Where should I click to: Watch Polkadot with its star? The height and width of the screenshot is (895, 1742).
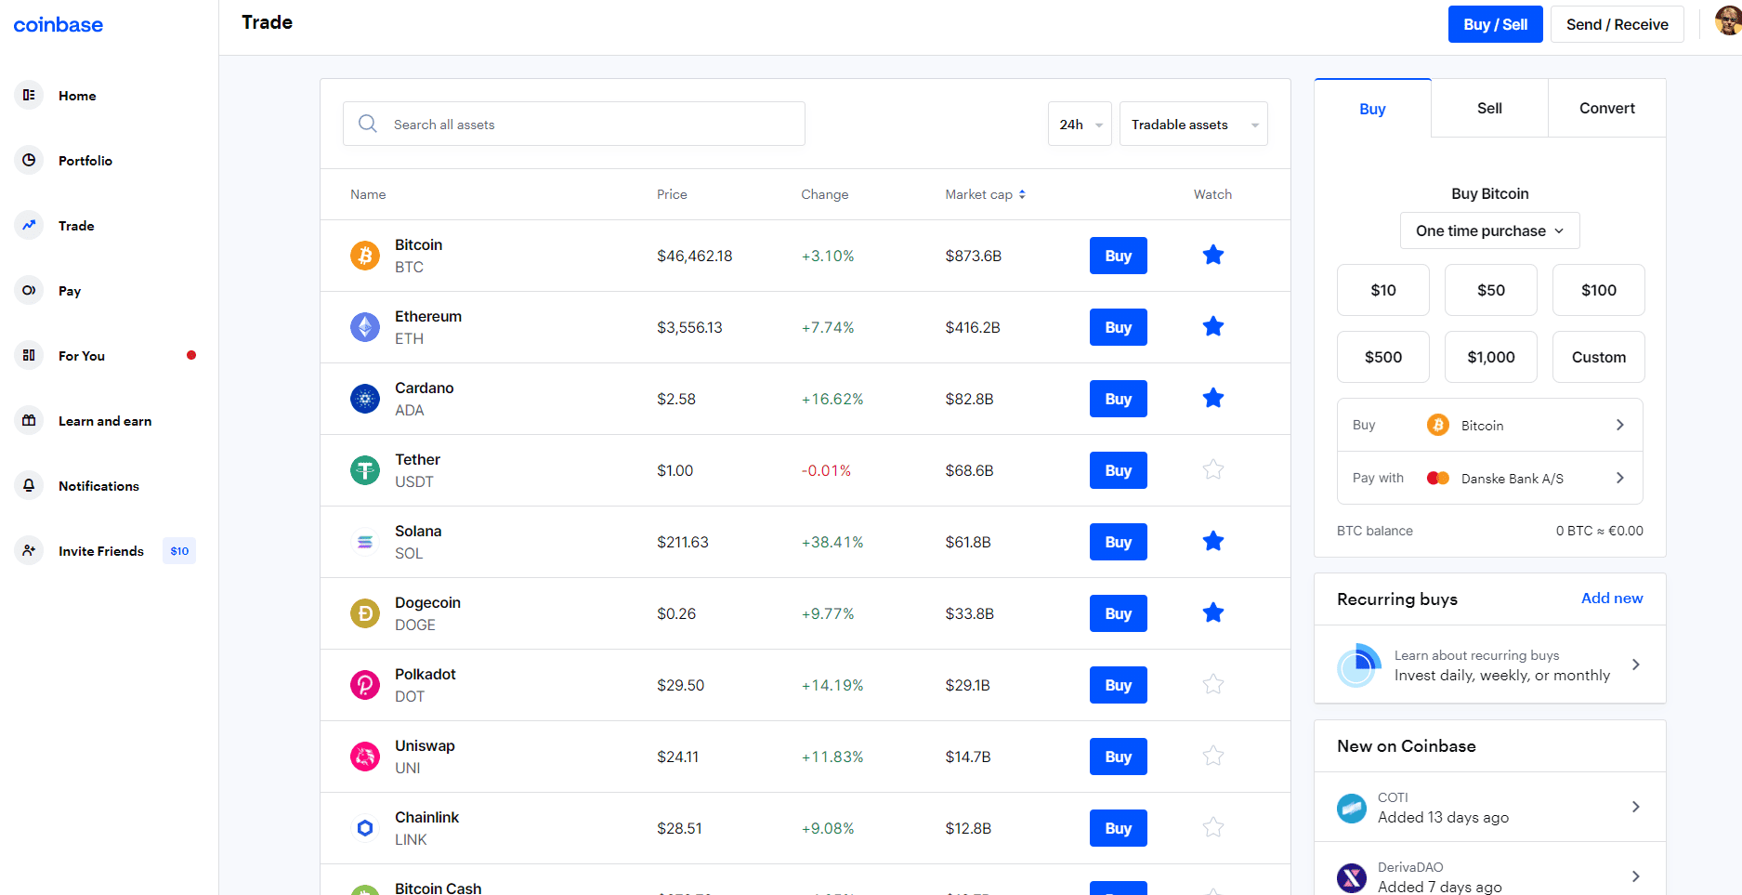(1213, 684)
